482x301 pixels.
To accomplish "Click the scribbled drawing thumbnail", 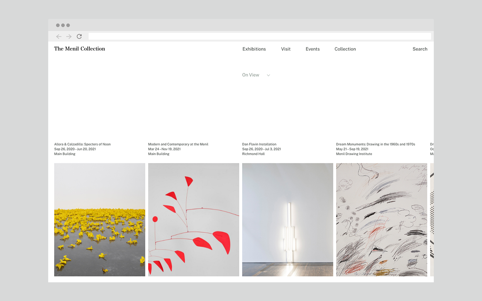I will click(381, 219).
